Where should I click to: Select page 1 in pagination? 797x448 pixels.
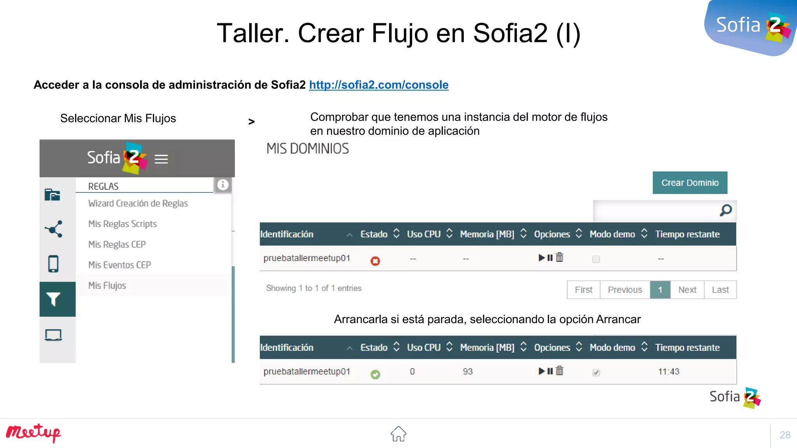[660, 290]
